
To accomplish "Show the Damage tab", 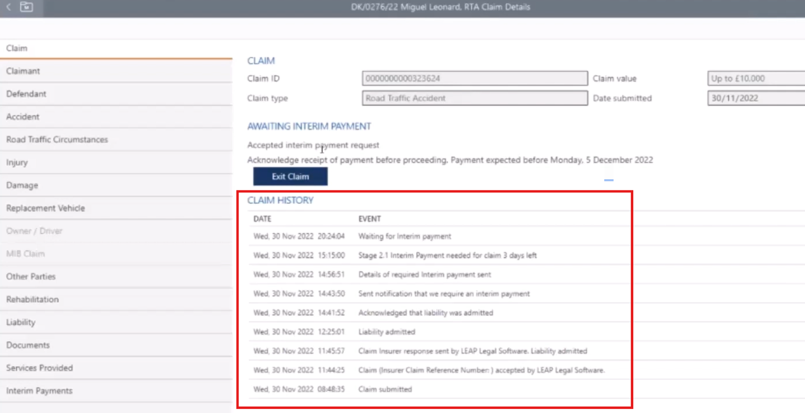I will [x=22, y=185].
